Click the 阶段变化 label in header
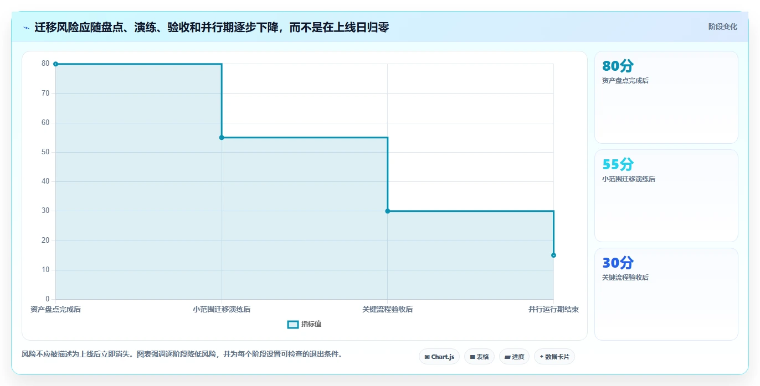The image size is (760, 386). 722,27
